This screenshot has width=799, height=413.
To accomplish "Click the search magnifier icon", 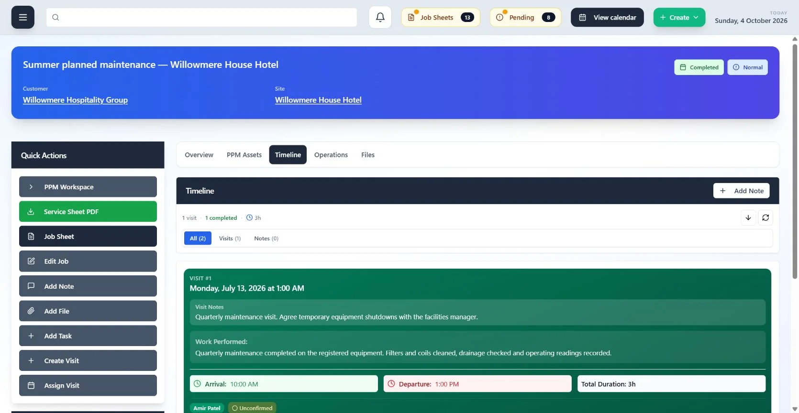I will pos(55,17).
